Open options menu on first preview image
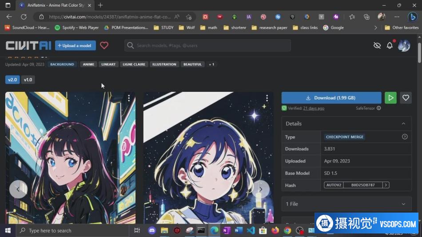 click(x=129, y=98)
